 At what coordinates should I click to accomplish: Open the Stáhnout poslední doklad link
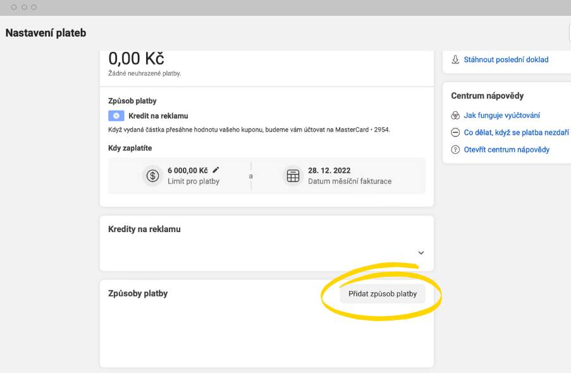[x=506, y=59]
